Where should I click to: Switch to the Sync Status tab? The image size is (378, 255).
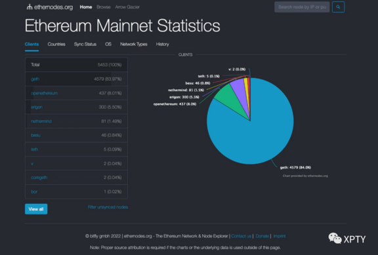point(85,44)
